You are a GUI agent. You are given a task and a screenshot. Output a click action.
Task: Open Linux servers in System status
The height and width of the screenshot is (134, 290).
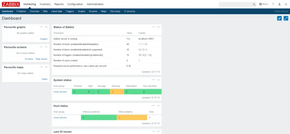[x=60, y=92]
